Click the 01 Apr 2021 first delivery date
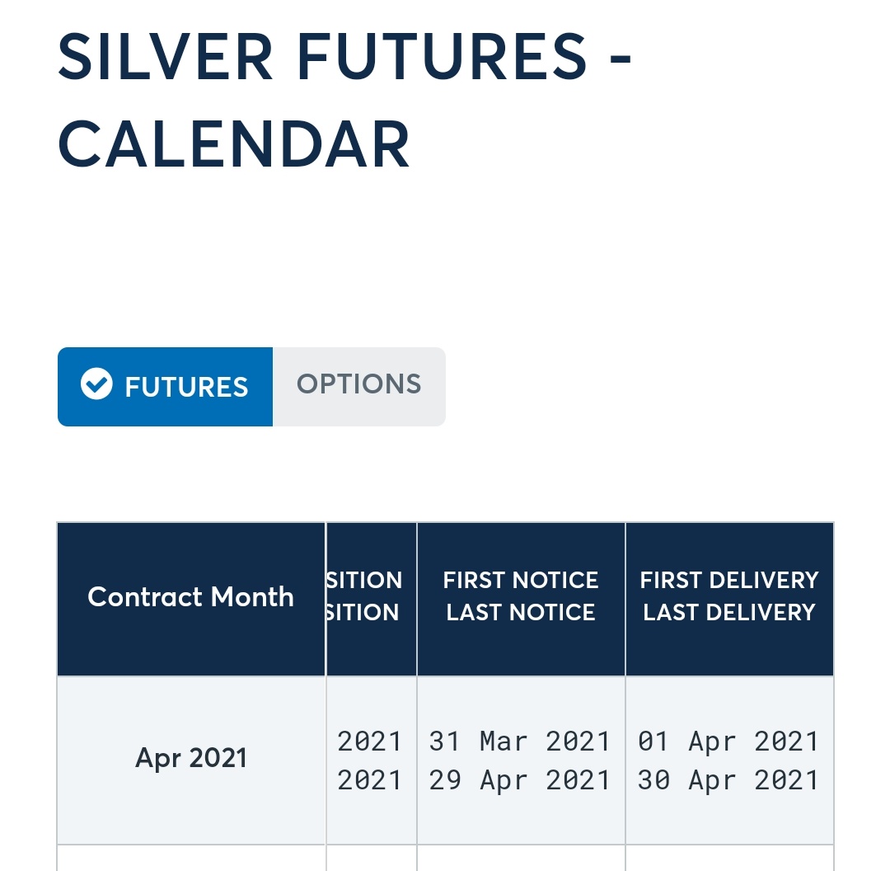This screenshot has width=890, height=871. (x=728, y=741)
